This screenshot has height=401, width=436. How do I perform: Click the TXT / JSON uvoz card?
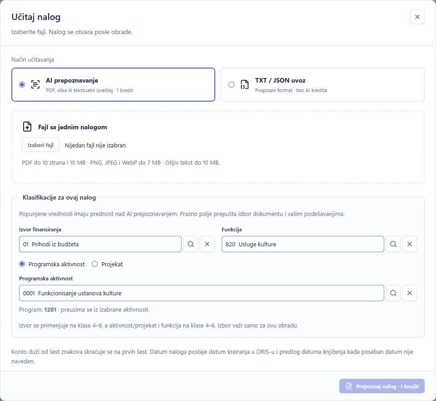coord(322,84)
